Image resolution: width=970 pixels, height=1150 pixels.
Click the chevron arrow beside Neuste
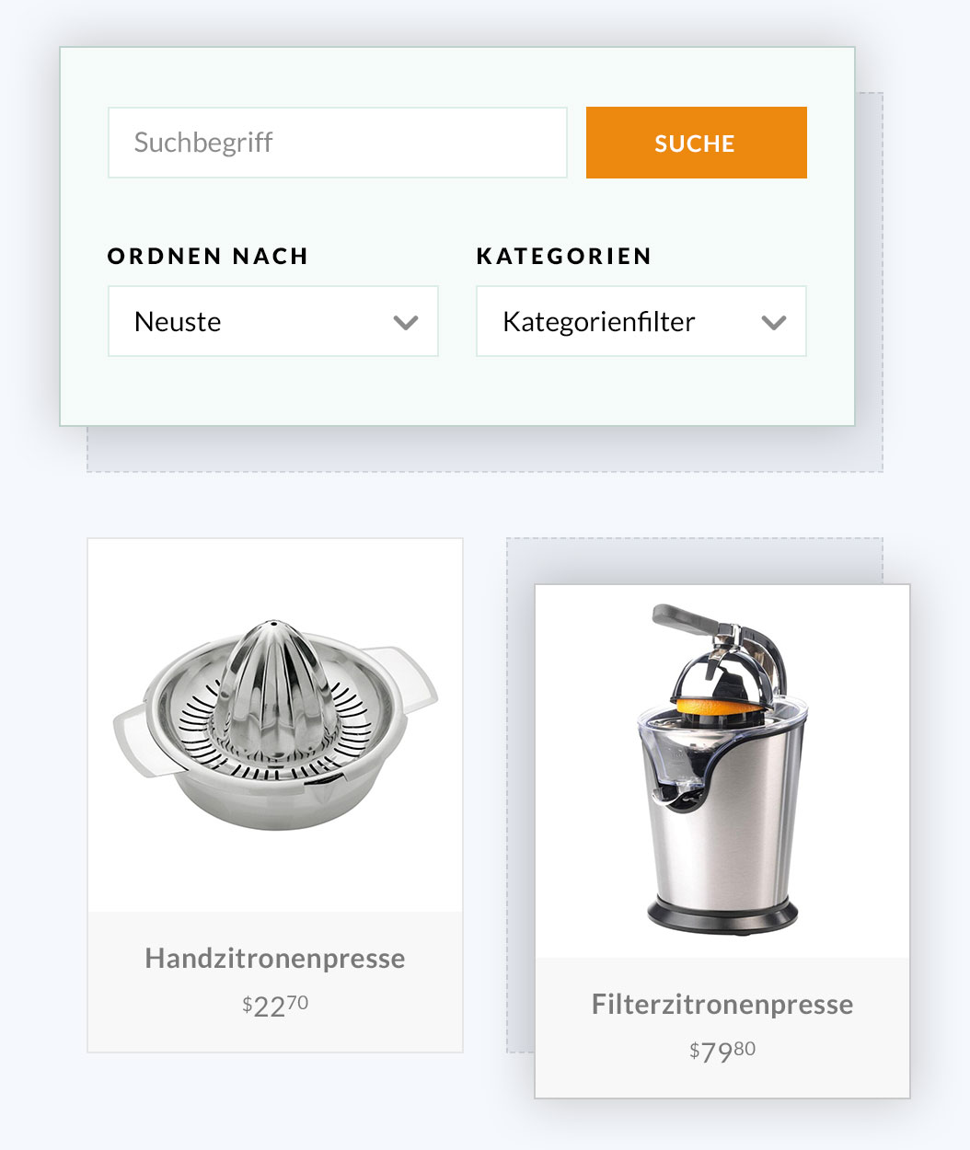tap(406, 322)
